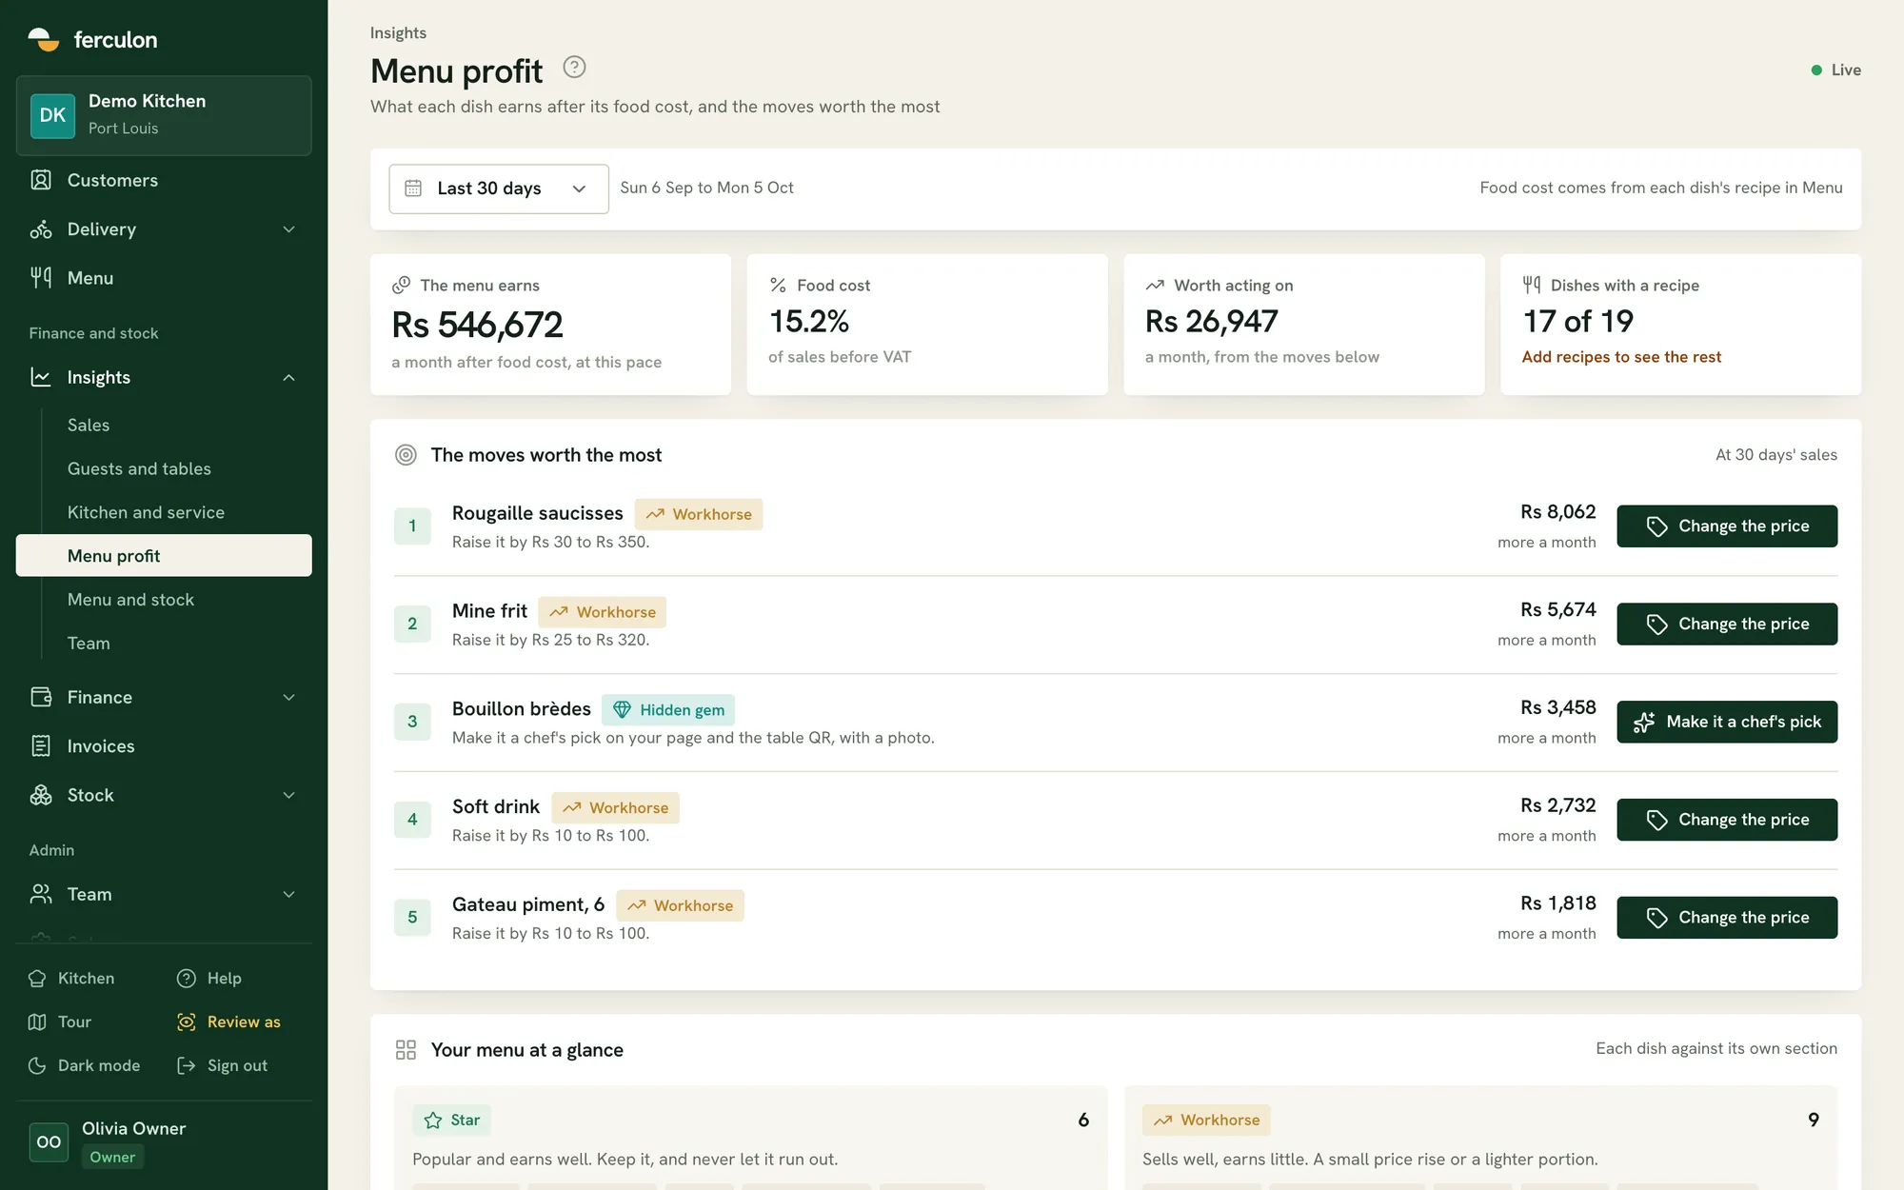Open the Sales submenu item
This screenshot has width=1904, height=1190.
tap(89, 425)
